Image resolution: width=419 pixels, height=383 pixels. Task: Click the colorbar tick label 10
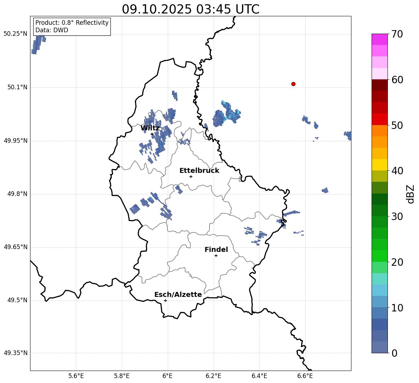tap(397, 308)
